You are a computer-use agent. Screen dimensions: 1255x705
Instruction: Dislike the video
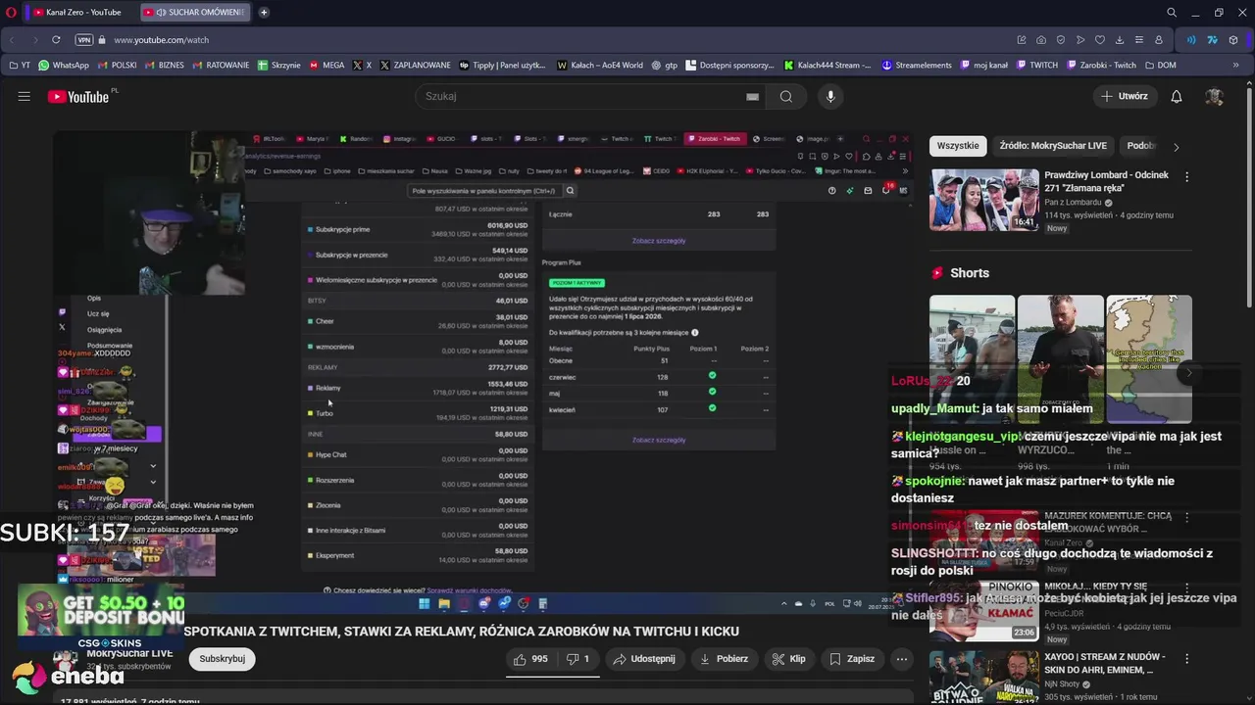[x=577, y=659]
